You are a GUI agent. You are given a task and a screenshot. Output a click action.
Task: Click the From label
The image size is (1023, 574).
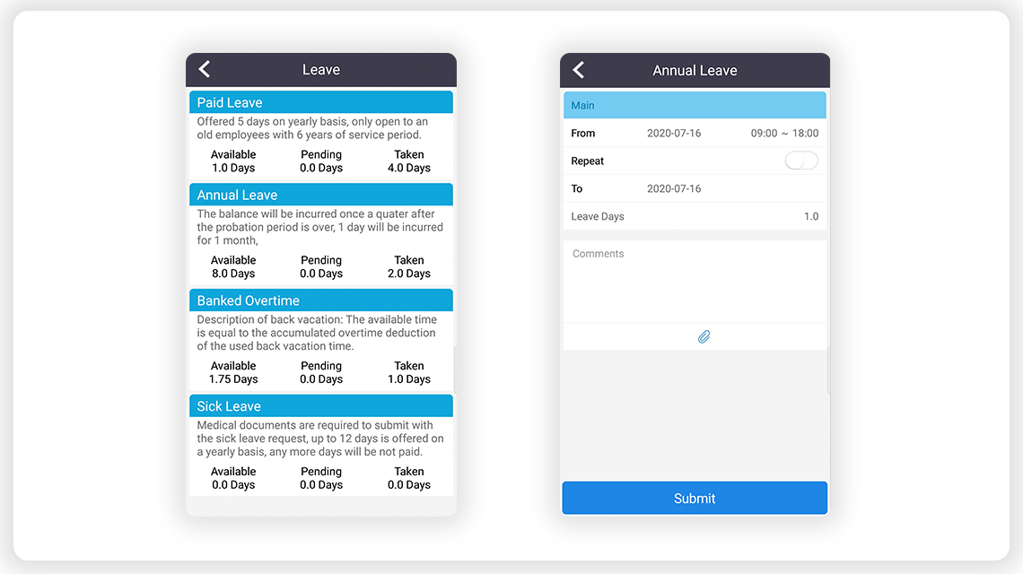(582, 133)
